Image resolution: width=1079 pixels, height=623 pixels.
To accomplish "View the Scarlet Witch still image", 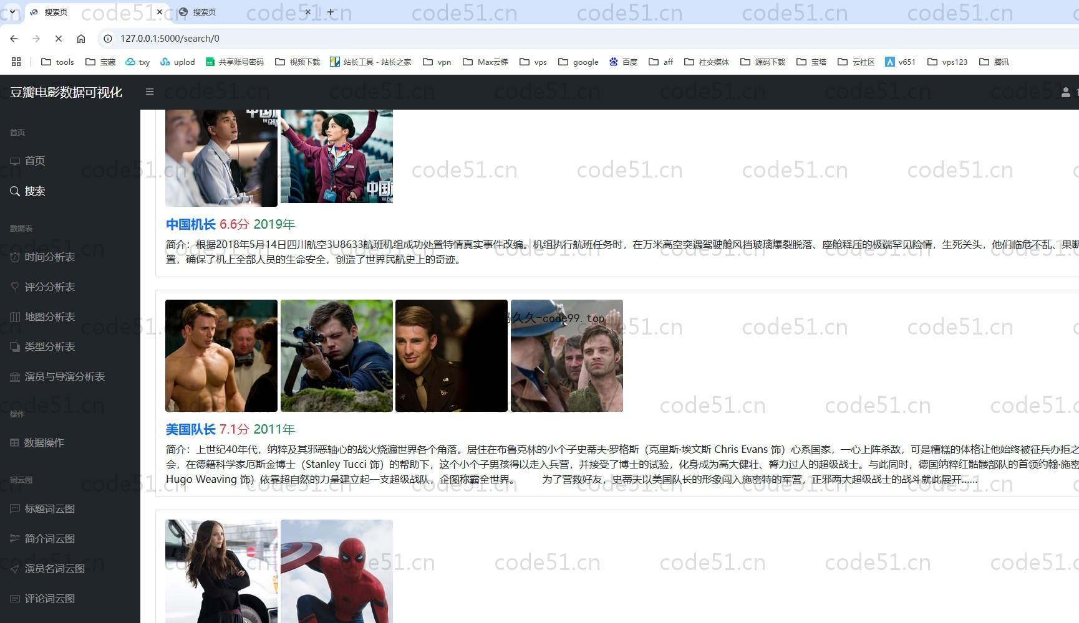I will point(221,571).
